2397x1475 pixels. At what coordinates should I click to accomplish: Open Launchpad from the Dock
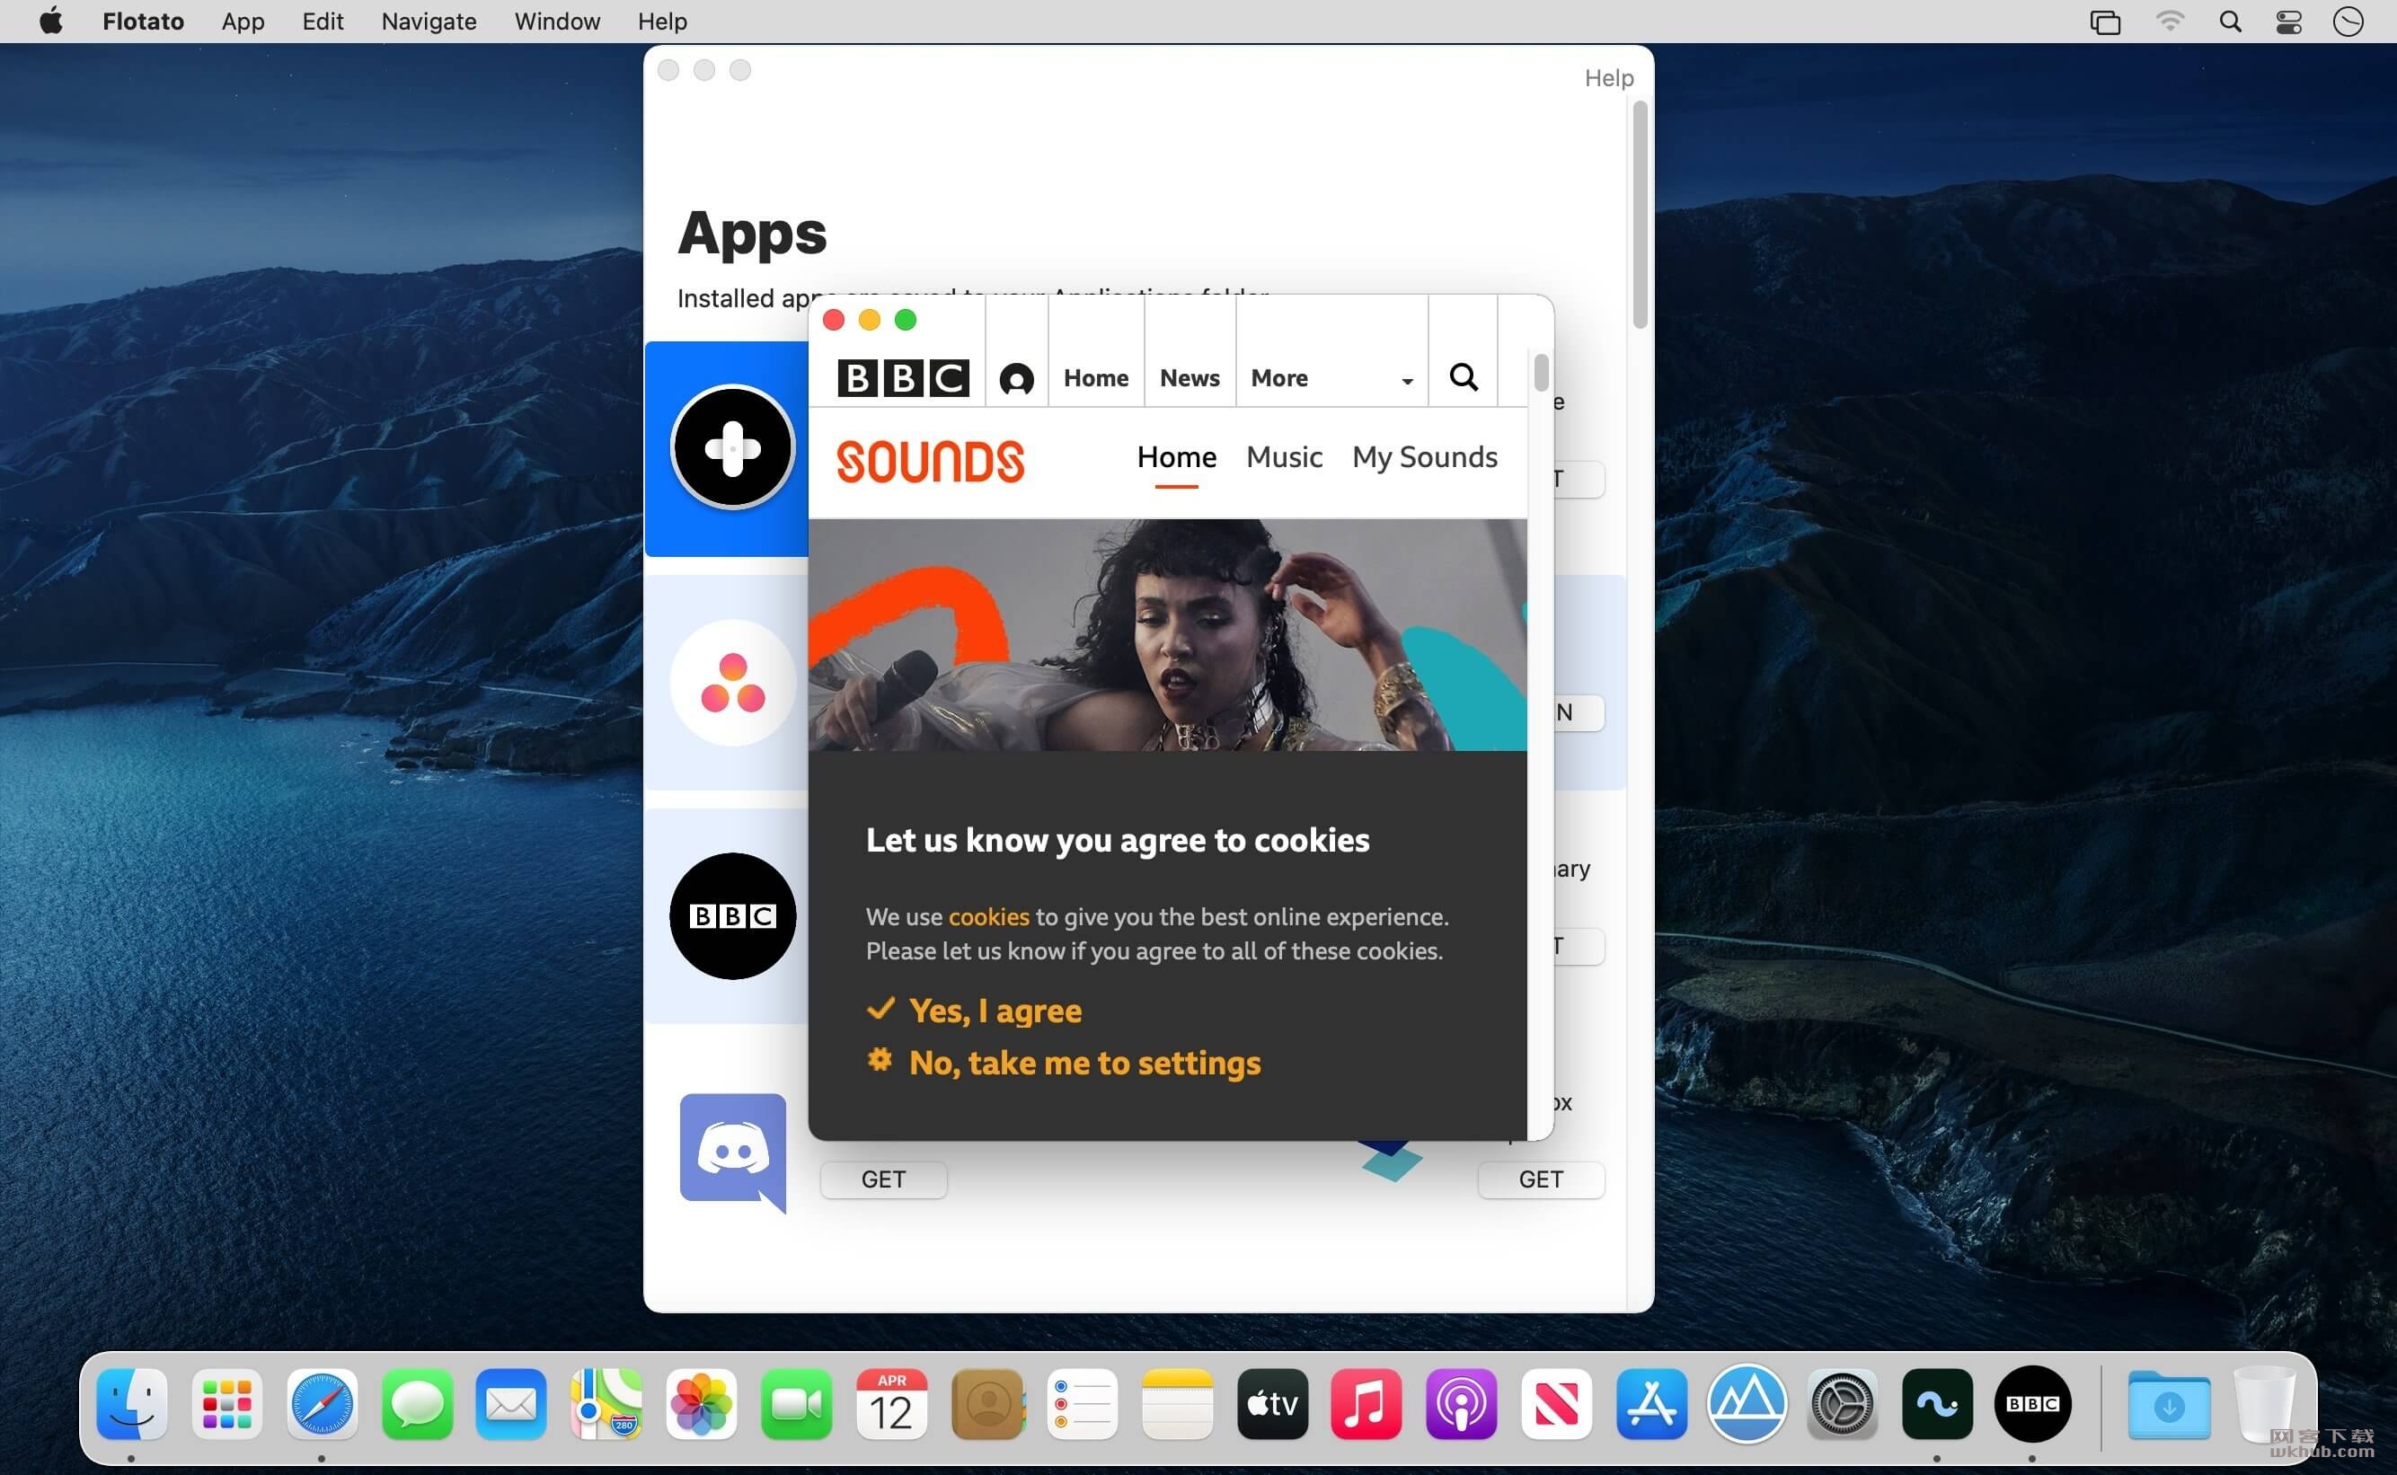pyautogui.click(x=227, y=1405)
